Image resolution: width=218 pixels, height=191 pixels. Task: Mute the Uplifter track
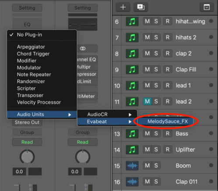coord(147,149)
